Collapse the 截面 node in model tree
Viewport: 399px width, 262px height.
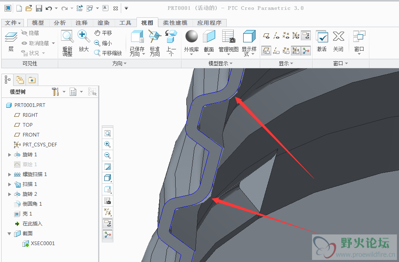coord(9,234)
